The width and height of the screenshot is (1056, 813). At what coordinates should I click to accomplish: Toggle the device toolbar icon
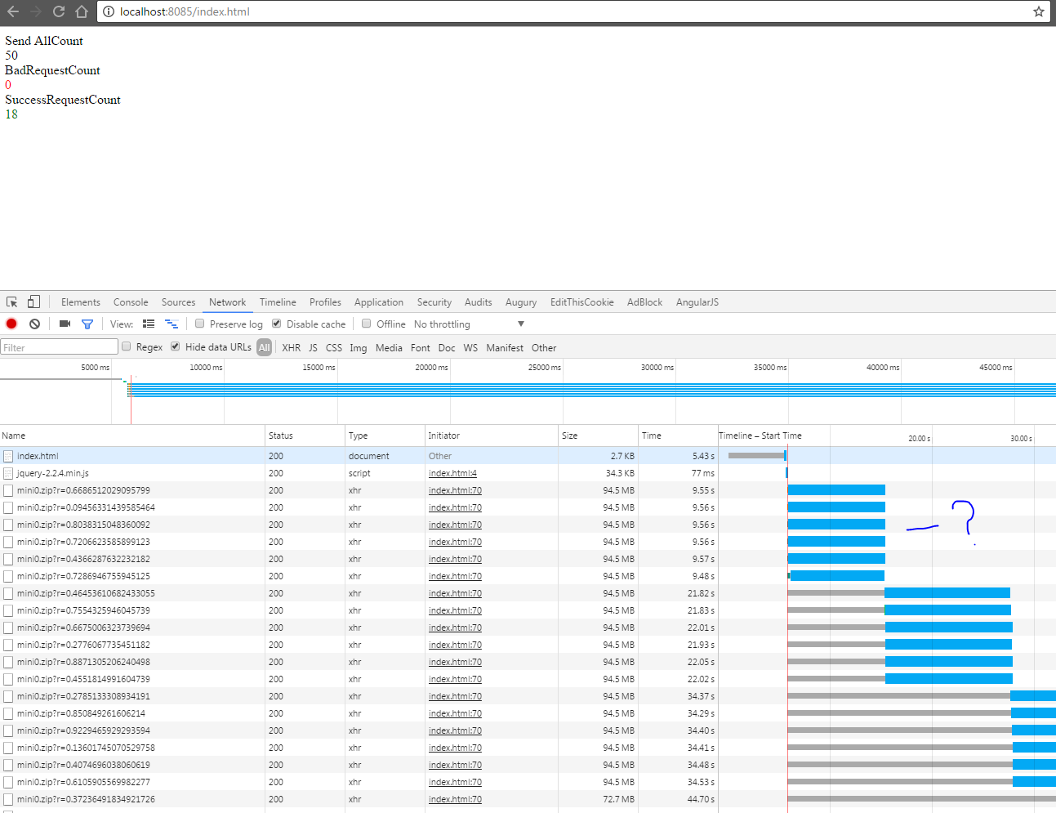[x=33, y=302]
